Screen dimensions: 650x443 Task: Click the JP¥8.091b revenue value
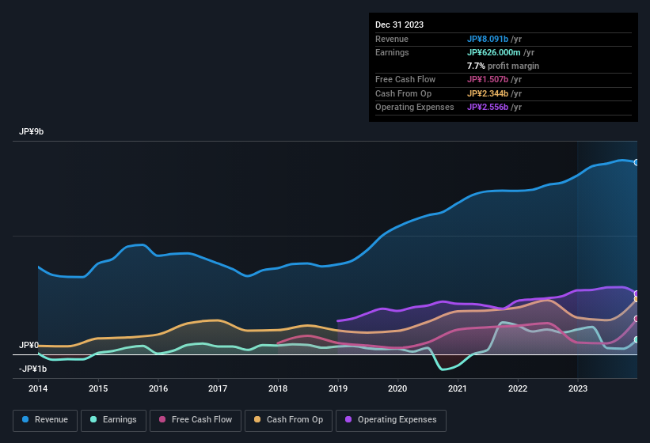(488, 39)
